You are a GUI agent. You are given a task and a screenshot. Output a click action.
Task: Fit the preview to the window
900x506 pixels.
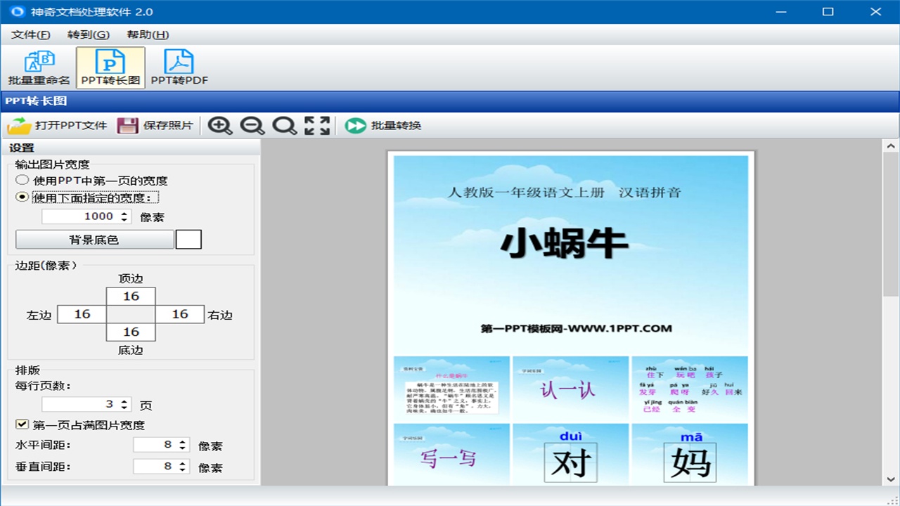tap(316, 125)
